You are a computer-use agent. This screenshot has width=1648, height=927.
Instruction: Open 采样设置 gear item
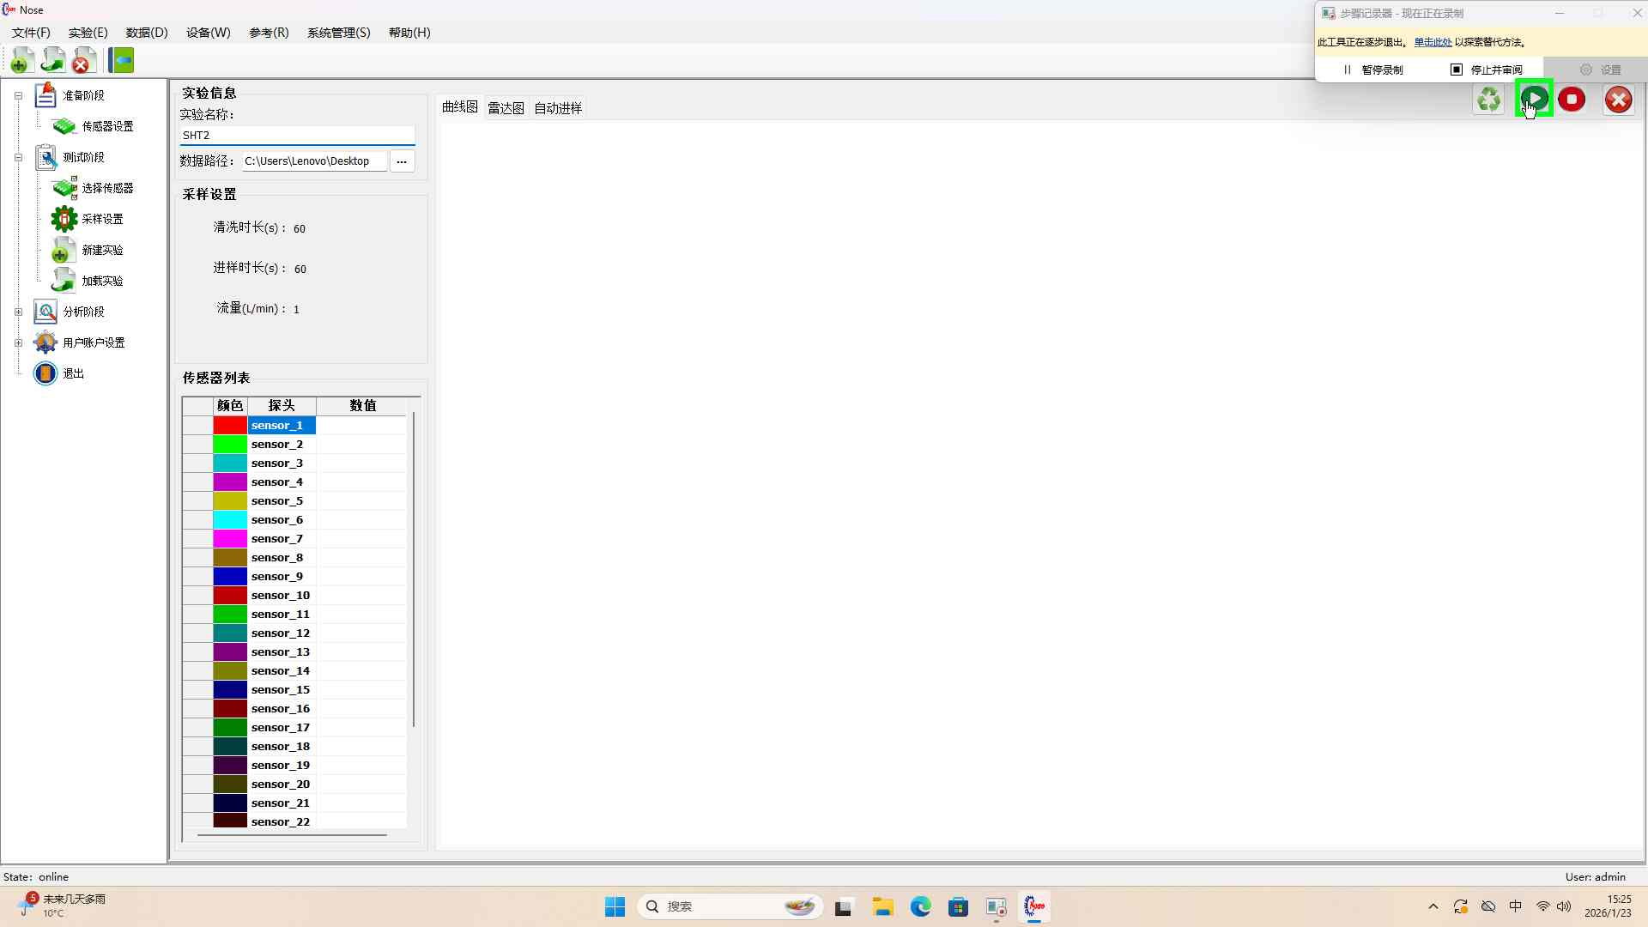tap(101, 219)
